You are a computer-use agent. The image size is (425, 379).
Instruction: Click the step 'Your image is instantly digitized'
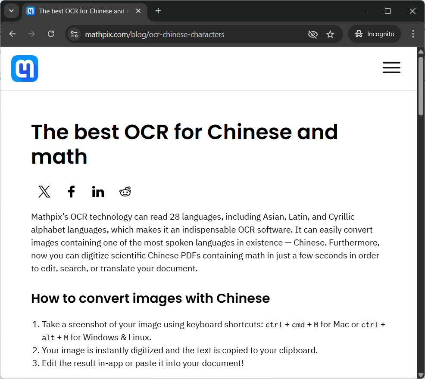point(180,350)
